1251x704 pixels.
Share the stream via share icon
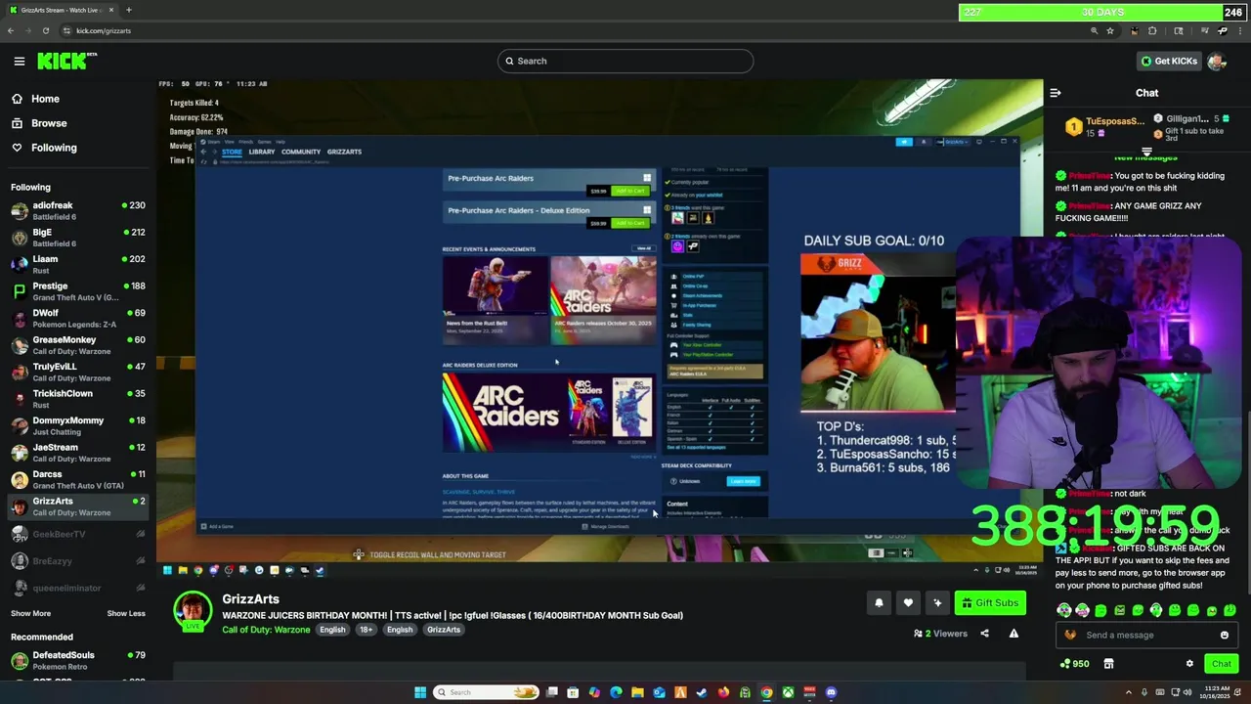984,634
